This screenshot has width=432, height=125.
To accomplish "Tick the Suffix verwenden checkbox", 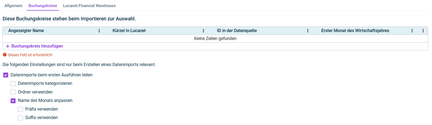I will click(20, 118).
